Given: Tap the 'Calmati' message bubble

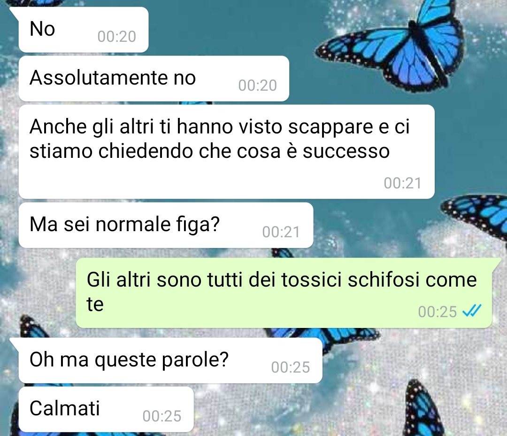Looking at the screenshot, I should pos(106,409).
